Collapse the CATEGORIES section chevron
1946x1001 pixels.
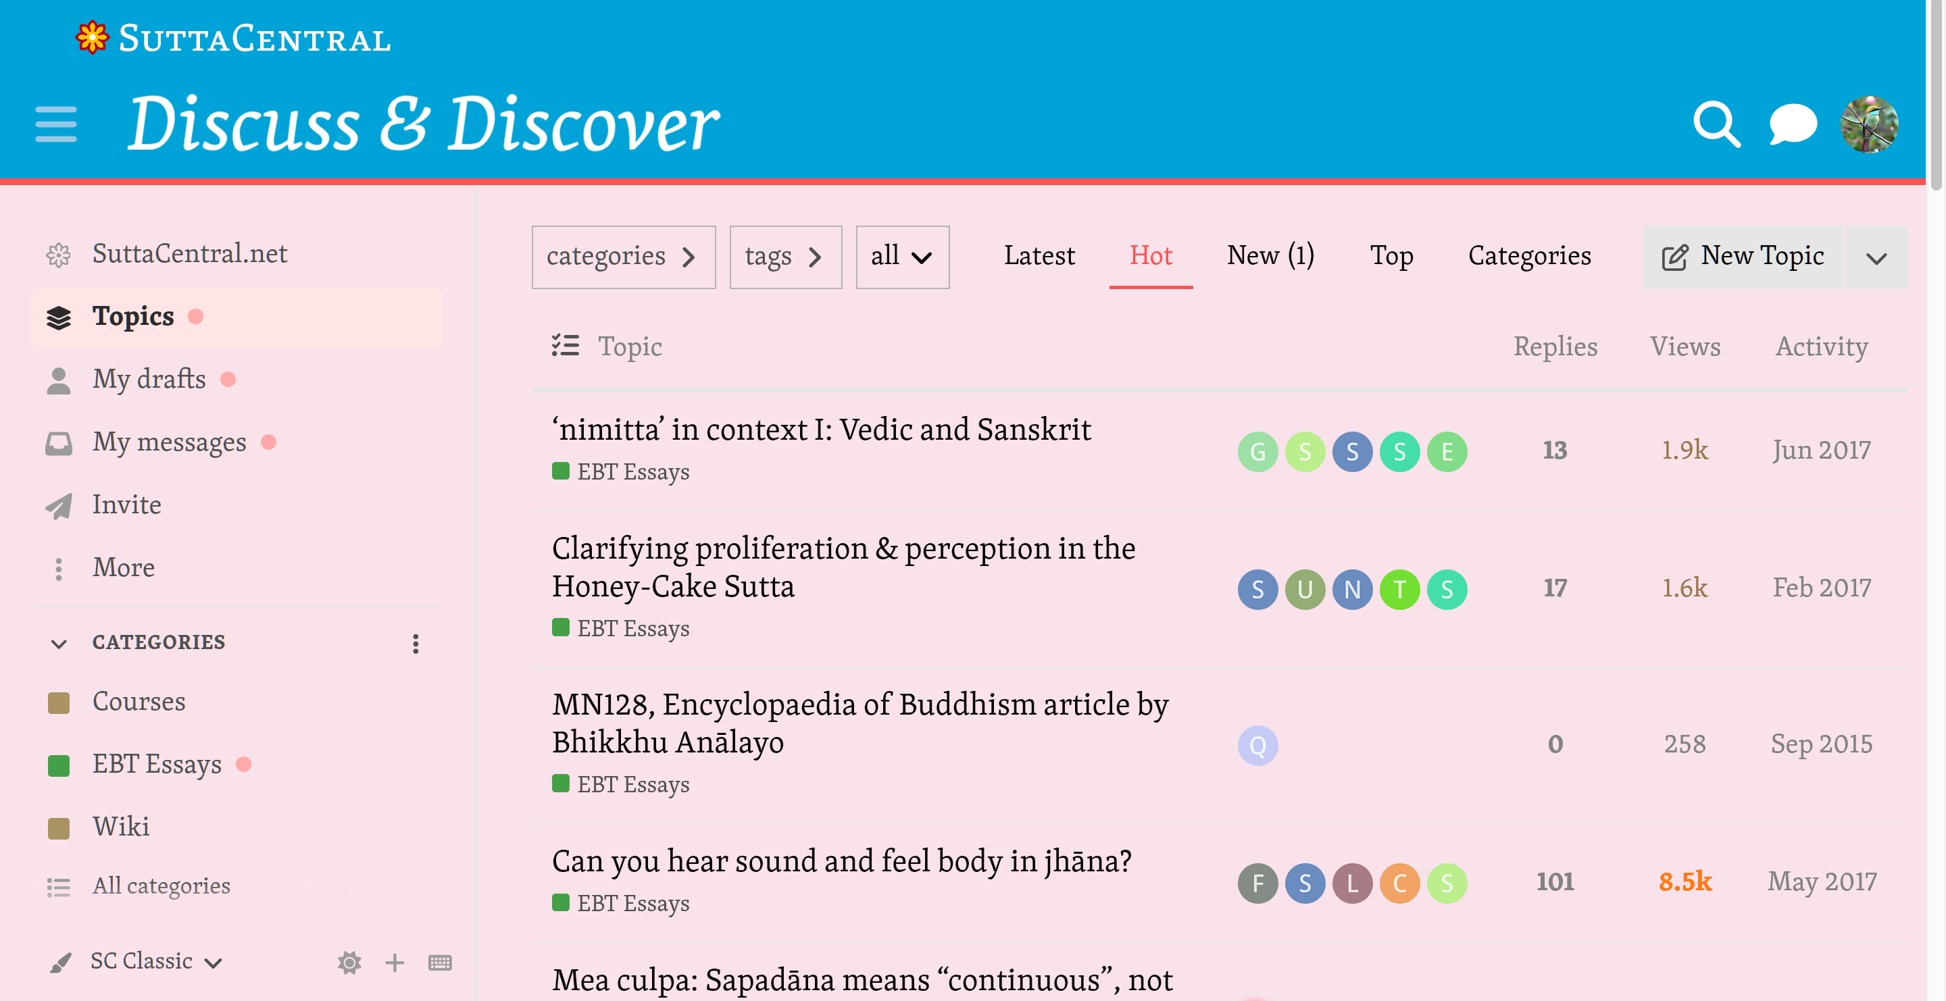[x=59, y=643]
